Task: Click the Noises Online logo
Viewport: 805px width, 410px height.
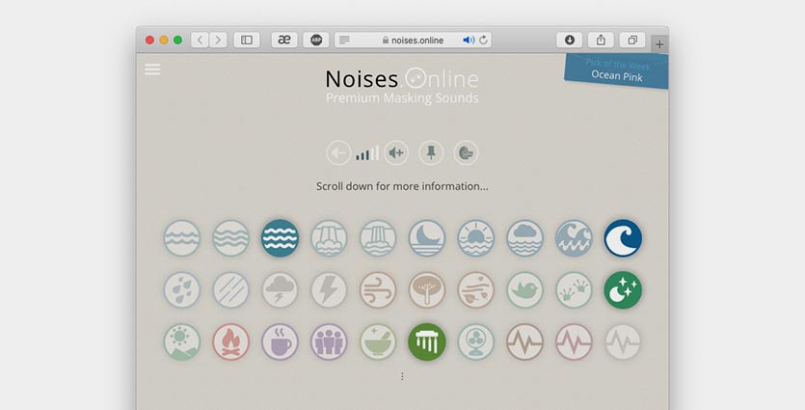Action: coord(402,79)
